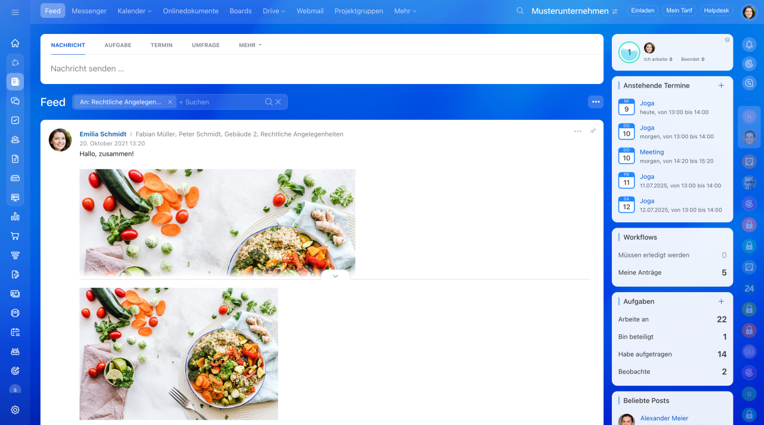Expand the collapsed post image chevron
This screenshot has height=425, width=764.
click(x=335, y=276)
